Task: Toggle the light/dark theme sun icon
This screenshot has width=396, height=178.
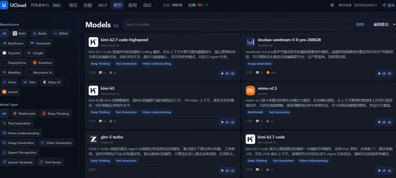Action: [x=332, y=5]
